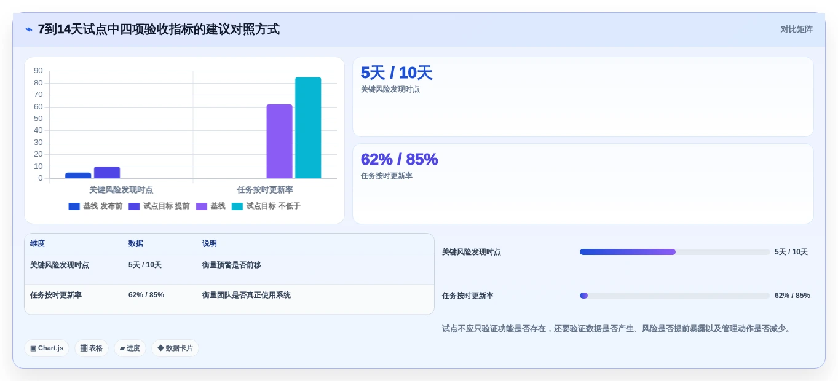Click the 数据 column header
This screenshot has width=838, height=381.
coord(136,244)
